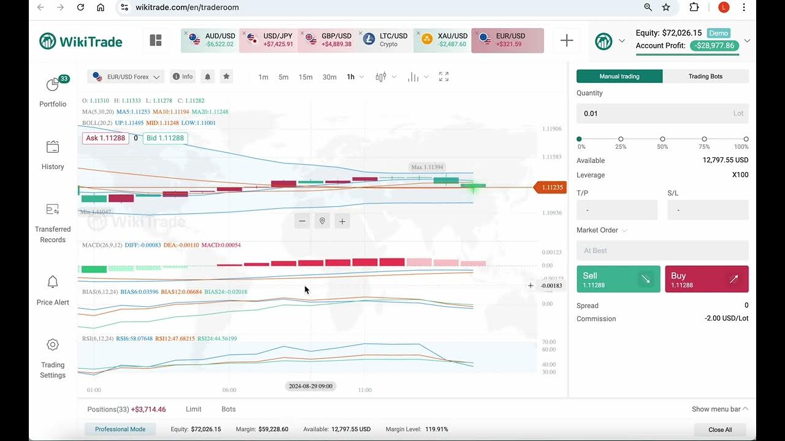Select Manual trading tab
Screen dimensions: 785x441
coord(619,77)
